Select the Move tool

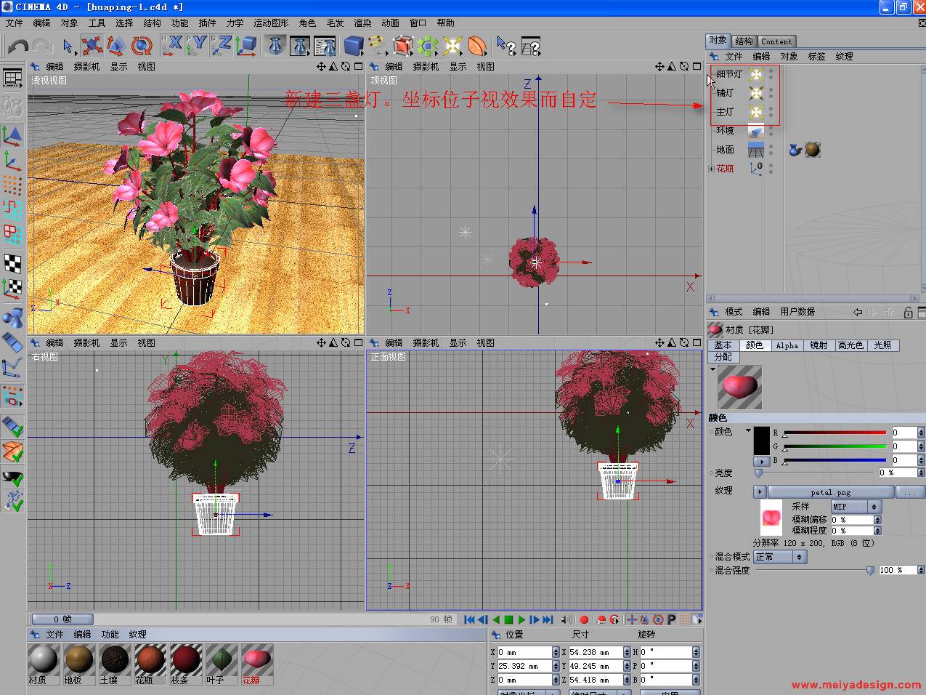pos(92,47)
